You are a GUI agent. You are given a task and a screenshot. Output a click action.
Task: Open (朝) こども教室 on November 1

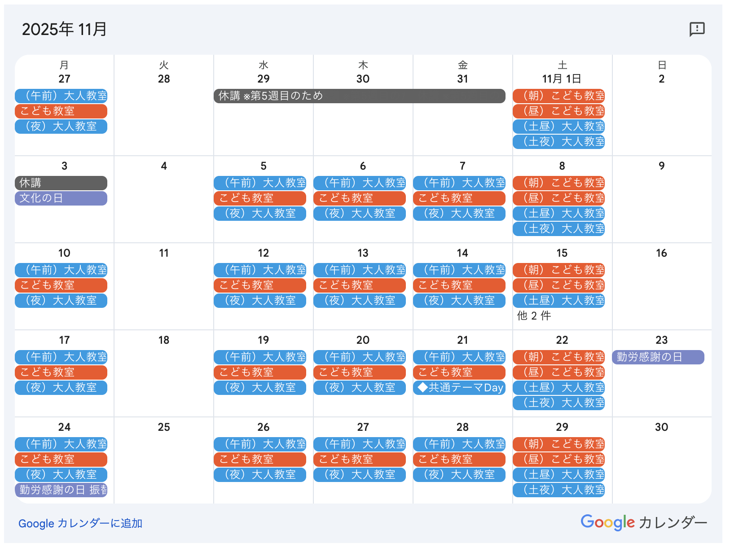pos(558,96)
